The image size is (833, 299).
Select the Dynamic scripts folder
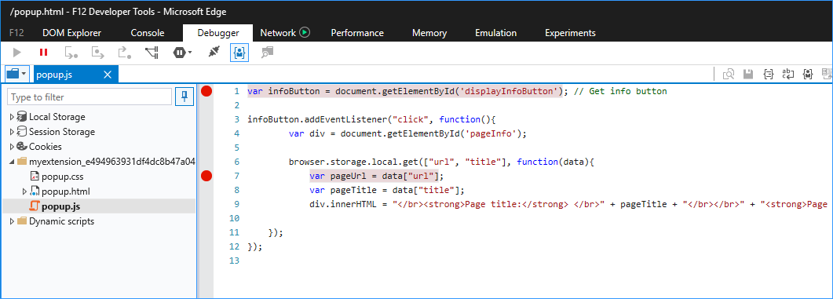[61, 221]
